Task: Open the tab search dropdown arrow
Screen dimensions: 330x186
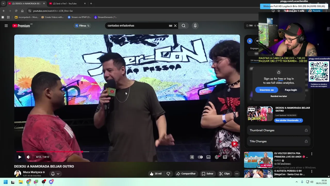Action: pos(3,4)
